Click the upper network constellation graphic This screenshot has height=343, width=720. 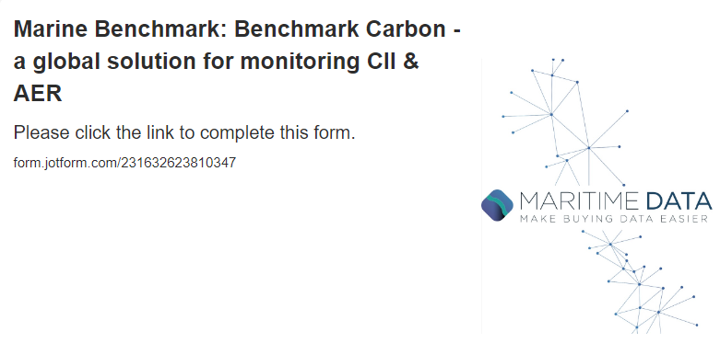(565, 121)
